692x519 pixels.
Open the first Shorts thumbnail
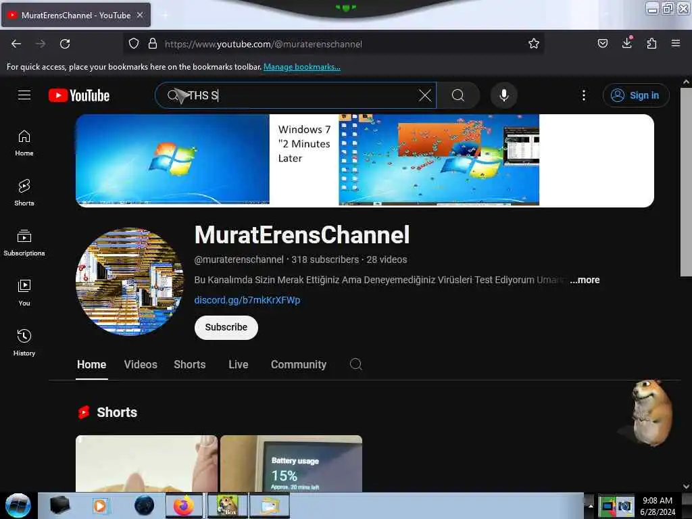(147, 464)
